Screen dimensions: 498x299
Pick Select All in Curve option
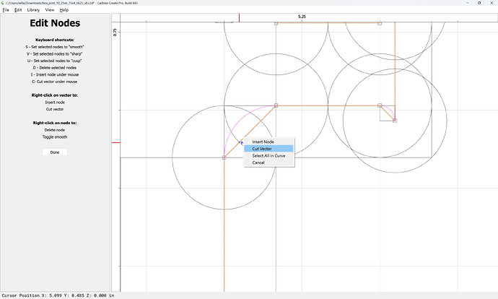(x=268, y=156)
